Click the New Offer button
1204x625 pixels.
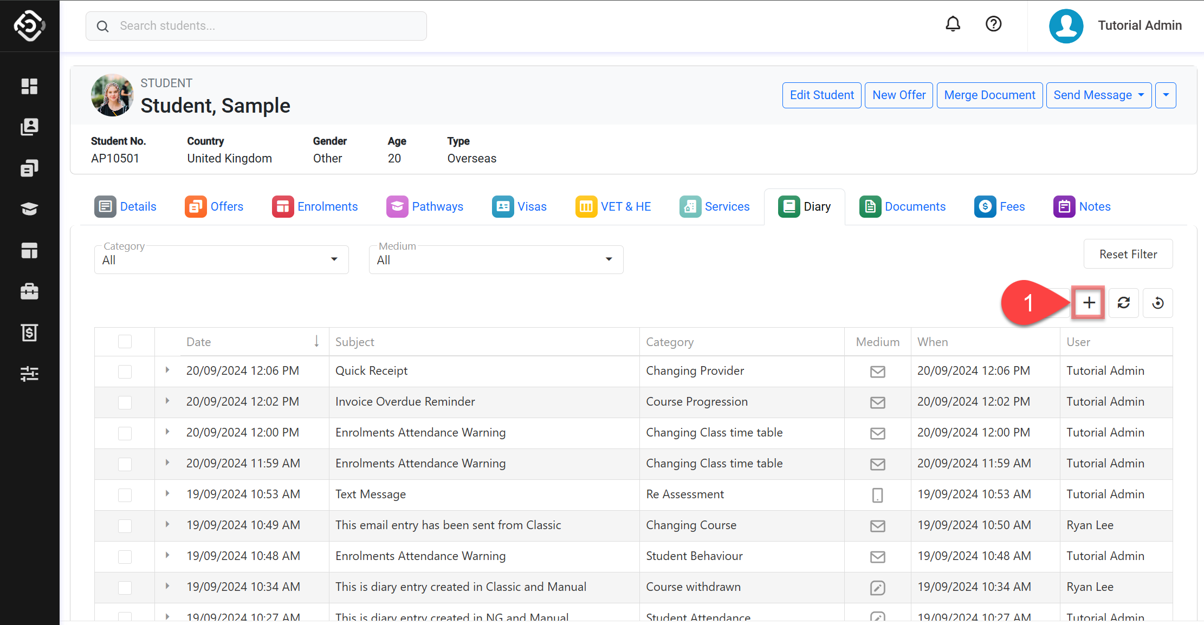coord(898,95)
